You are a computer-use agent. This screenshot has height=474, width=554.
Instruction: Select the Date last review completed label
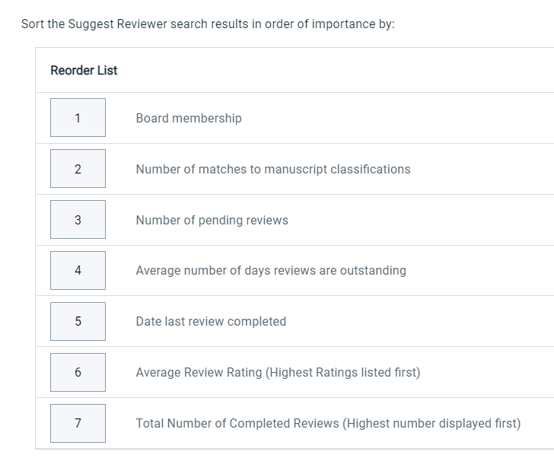211,321
